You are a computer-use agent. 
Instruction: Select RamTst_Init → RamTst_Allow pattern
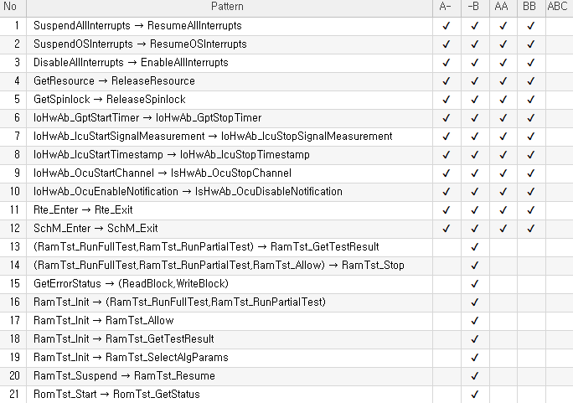[104, 321]
